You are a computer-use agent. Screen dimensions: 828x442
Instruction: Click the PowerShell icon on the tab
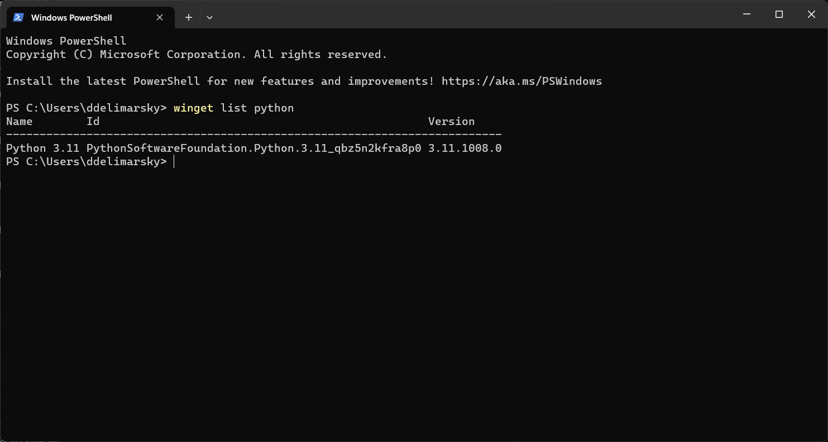click(x=18, y=17)
